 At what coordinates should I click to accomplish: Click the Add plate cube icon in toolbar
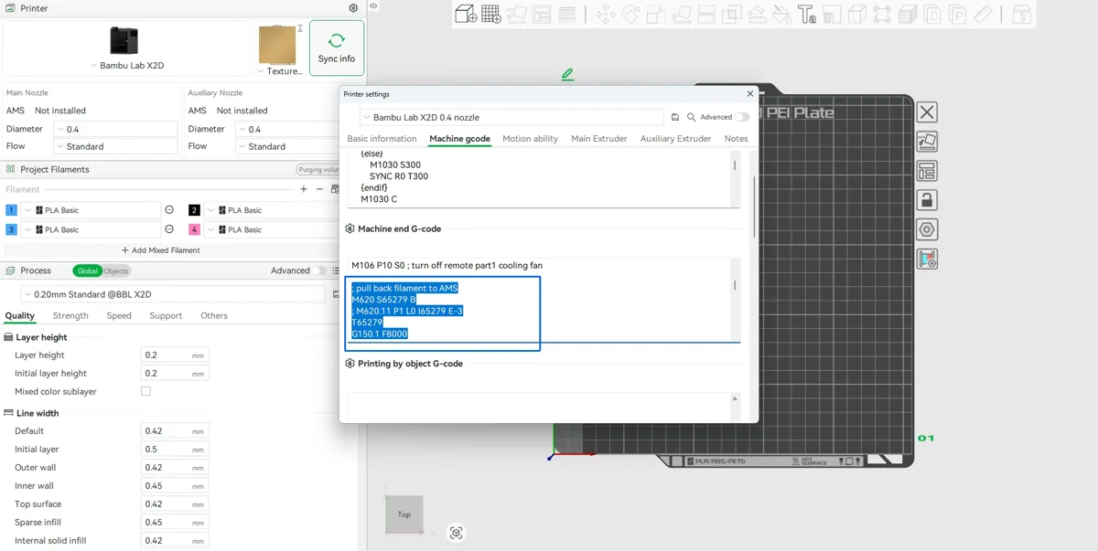466,14
